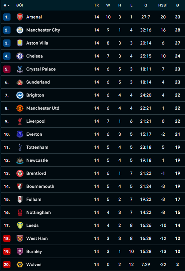
Task: Click the West Ham crest icon
Action: coord(20,238)
